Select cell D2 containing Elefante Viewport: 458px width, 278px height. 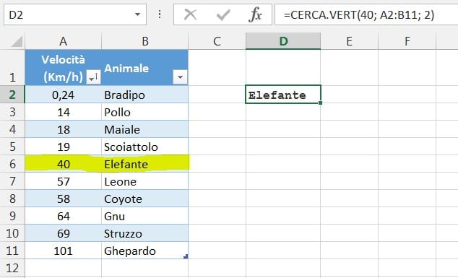pyautogui.click(x=283, y=95)
